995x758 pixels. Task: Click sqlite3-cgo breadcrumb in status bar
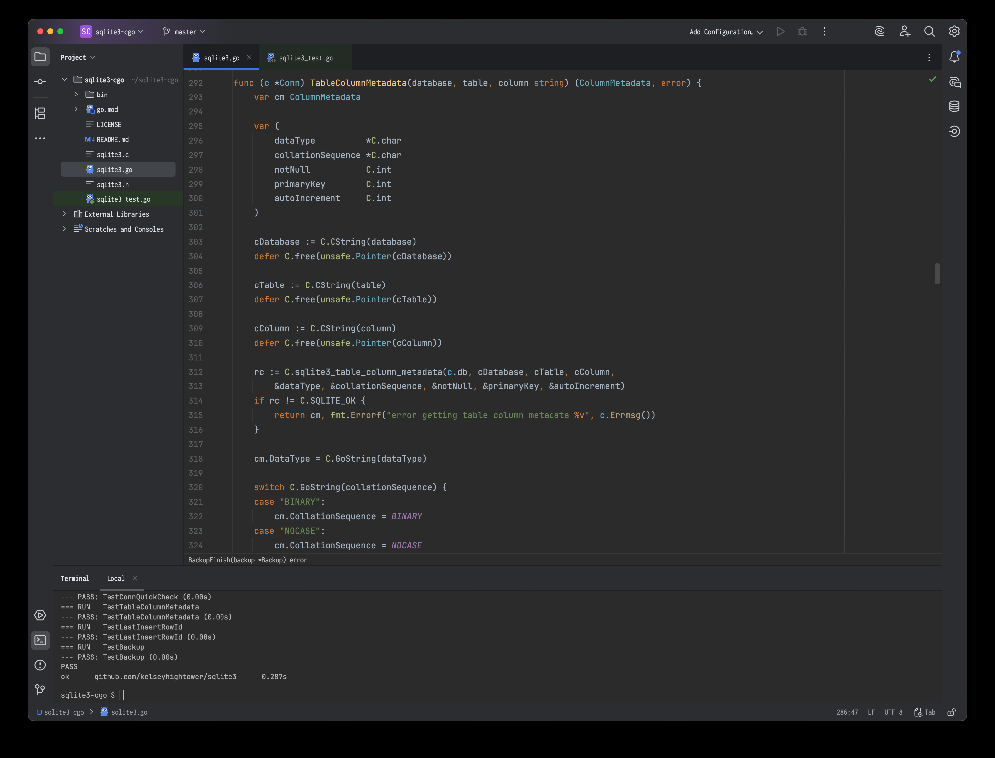(x=64, y=712)
